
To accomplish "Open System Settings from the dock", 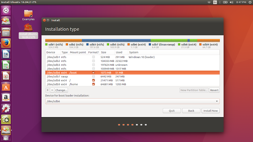I will [6, 108].
